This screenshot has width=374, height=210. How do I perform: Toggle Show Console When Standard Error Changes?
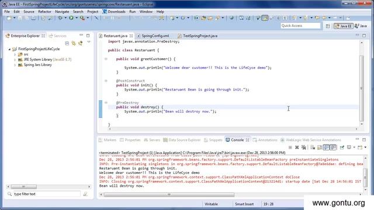click(x=333, y=148)
